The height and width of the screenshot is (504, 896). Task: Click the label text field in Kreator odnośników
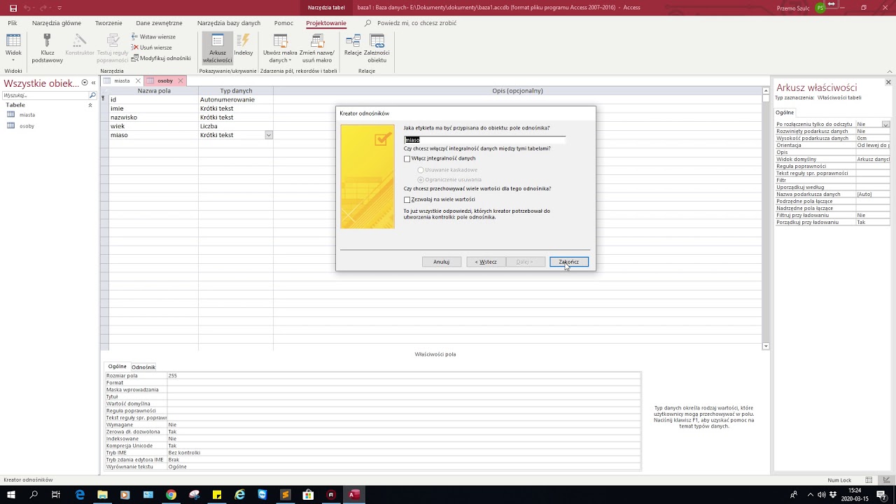click(x=484, y=140)
